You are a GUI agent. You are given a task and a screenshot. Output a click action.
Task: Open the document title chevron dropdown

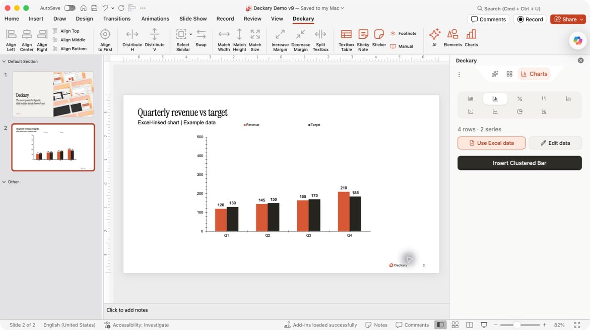(342, 8)
